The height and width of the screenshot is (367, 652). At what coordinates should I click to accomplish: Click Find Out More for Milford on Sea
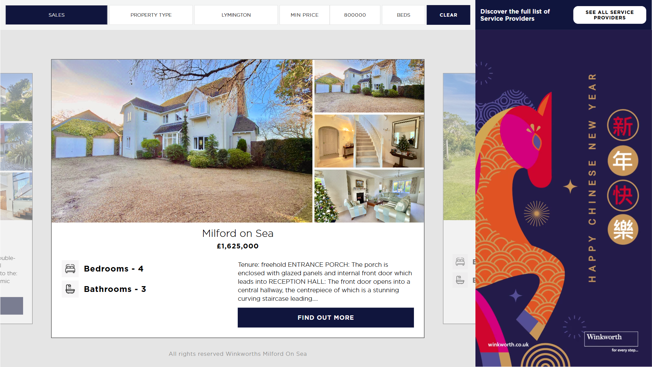pyautogui.click(x=326, y=318)
